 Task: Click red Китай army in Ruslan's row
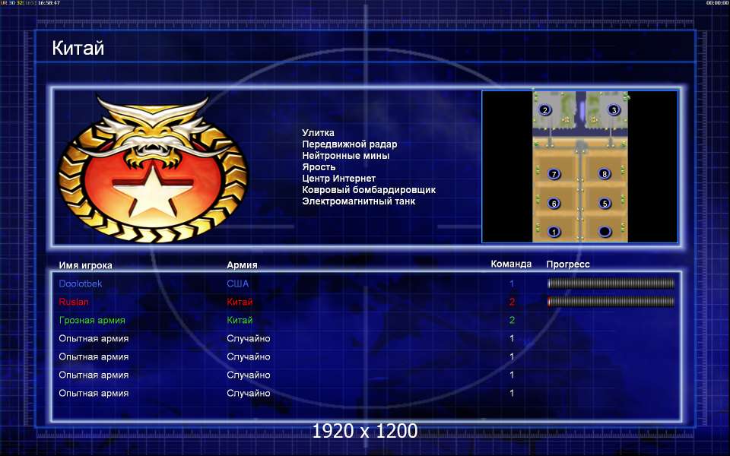tap(240, 302)
